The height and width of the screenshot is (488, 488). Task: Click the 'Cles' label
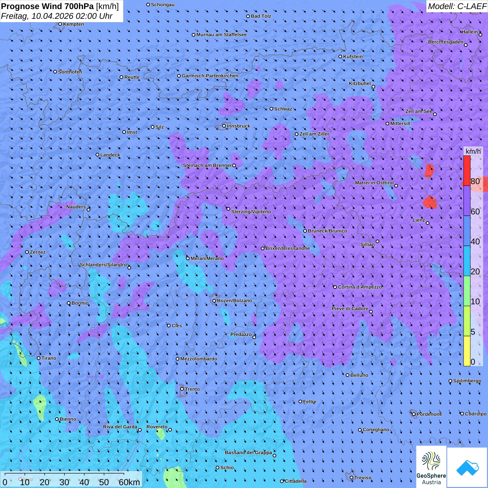point(177,326)
